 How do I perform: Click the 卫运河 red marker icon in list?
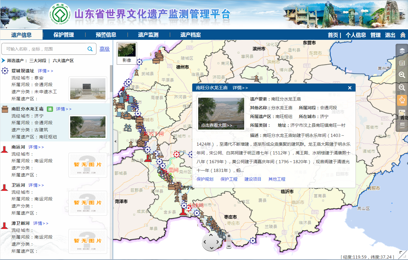click(5, 187)
